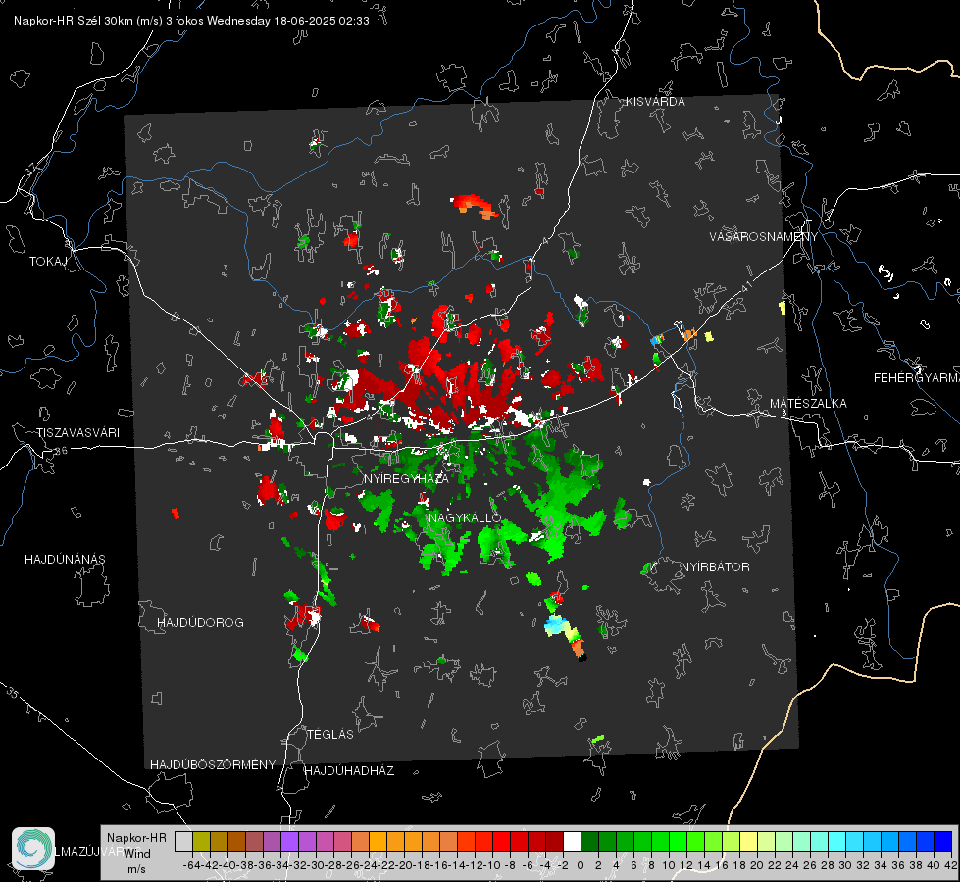Select the VÁSÁROSNAMÉNY city label
The width and height of the screenshot is (960, 882).
764,237
